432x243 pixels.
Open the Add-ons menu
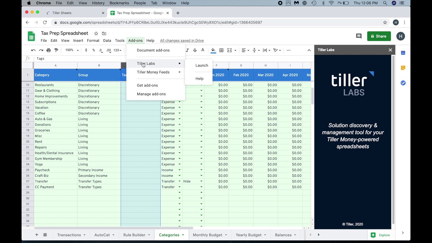click(x=135, y=40)
